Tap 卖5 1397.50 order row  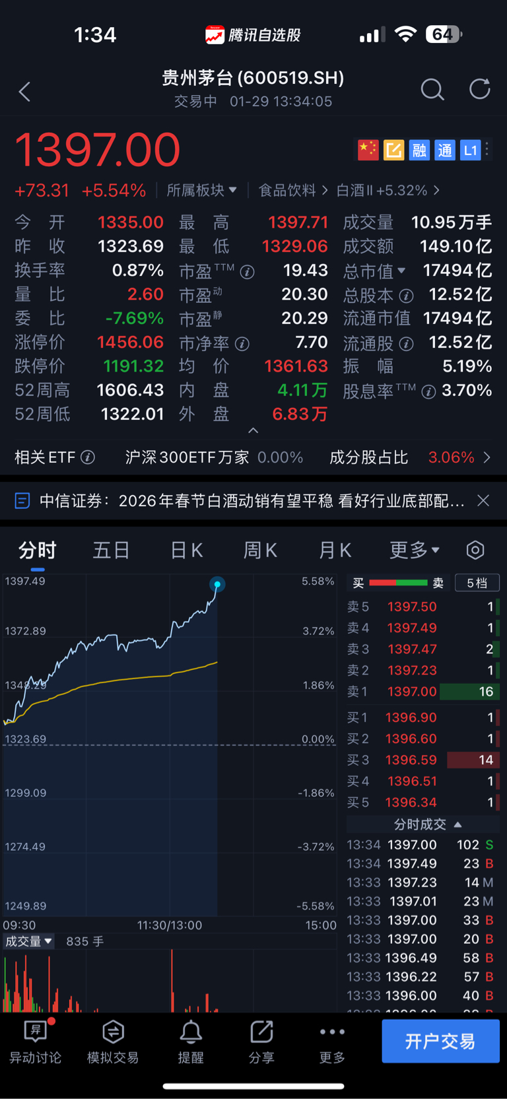[423, 607]
